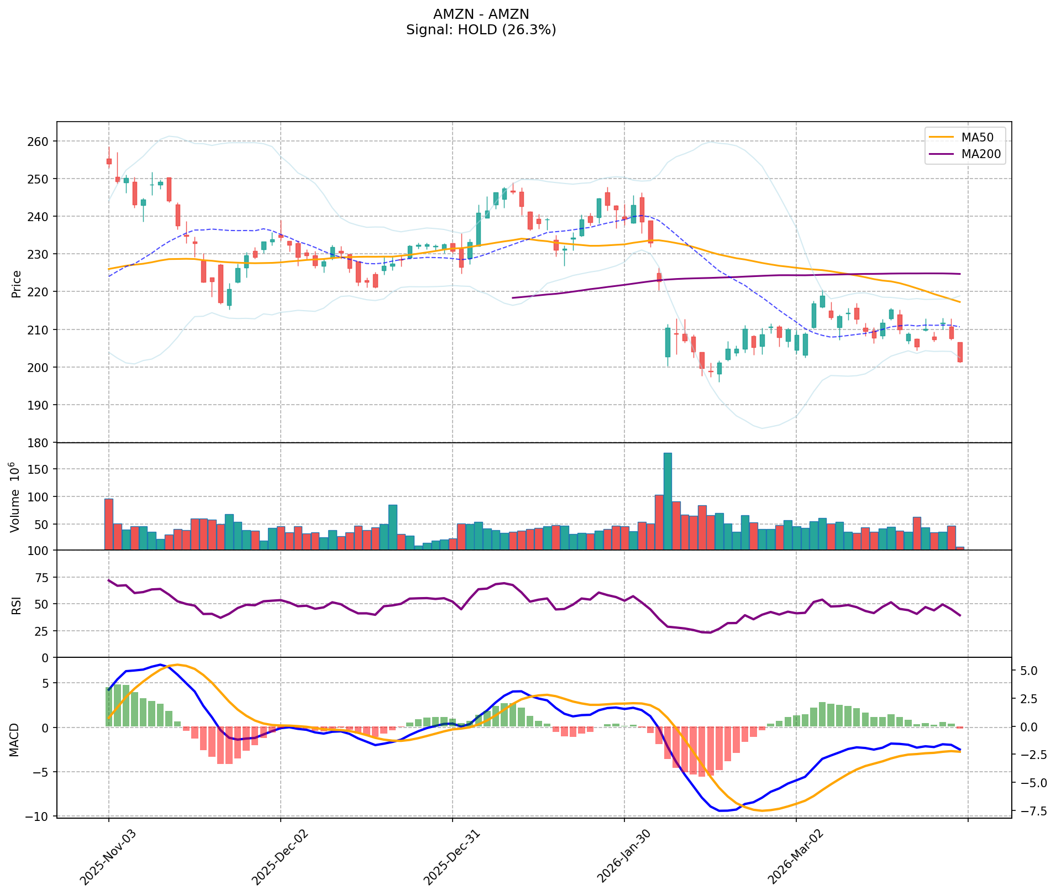Viewport: 1056px width, 895px height.
Task: Click the last red candlestick at far right
Action: point(960,352)
